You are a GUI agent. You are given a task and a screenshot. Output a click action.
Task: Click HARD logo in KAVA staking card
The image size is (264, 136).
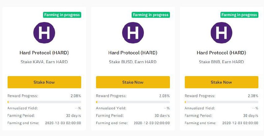pos(44,33)
